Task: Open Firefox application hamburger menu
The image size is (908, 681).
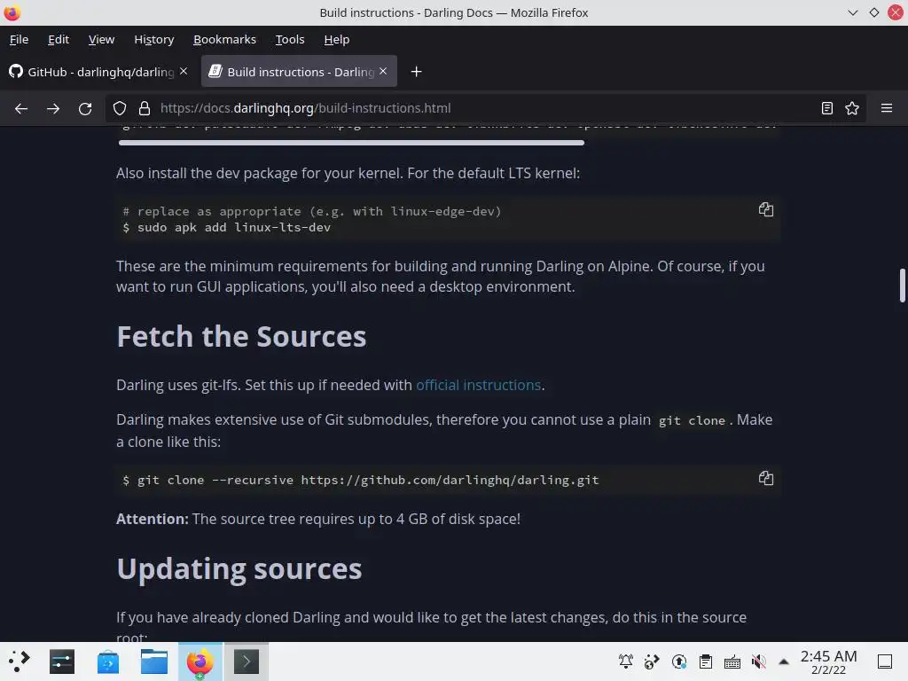Action: [886, 108]
